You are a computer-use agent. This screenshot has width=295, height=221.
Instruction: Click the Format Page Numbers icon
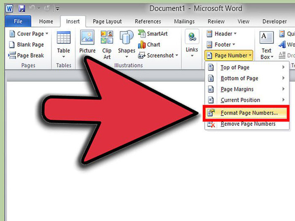(x=211, y=113)
